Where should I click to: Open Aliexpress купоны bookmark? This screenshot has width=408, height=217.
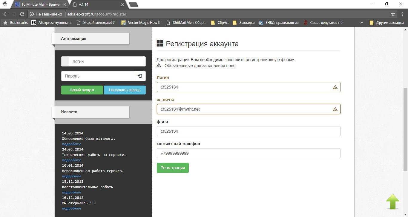pyautogui.click(x=52, y=22)
